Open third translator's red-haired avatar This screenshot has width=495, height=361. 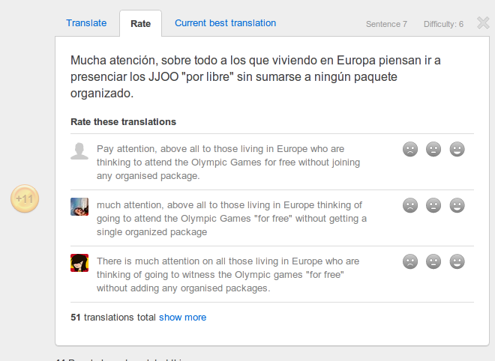tap(79, 263)
